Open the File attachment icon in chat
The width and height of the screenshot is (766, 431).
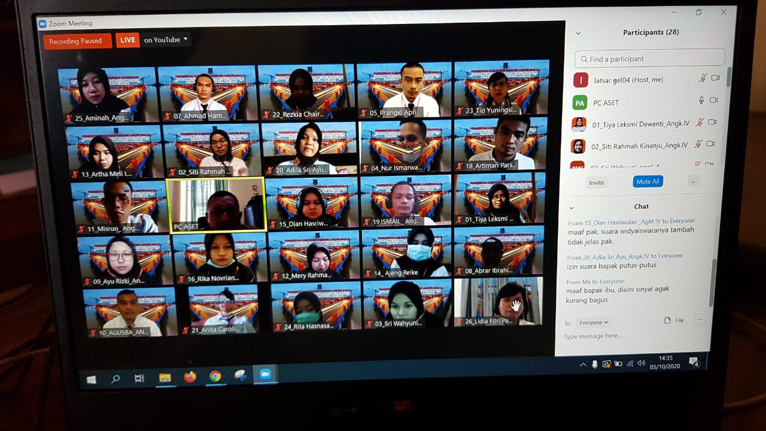pos(673,320)
